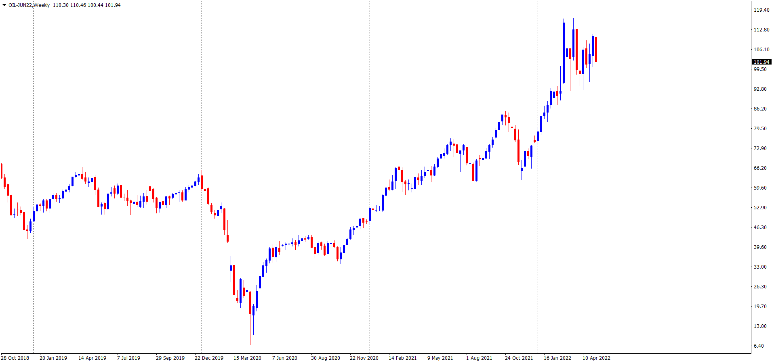
Task: Click the 29 Sep 2019 date label
Action: (x=170, y=358)
